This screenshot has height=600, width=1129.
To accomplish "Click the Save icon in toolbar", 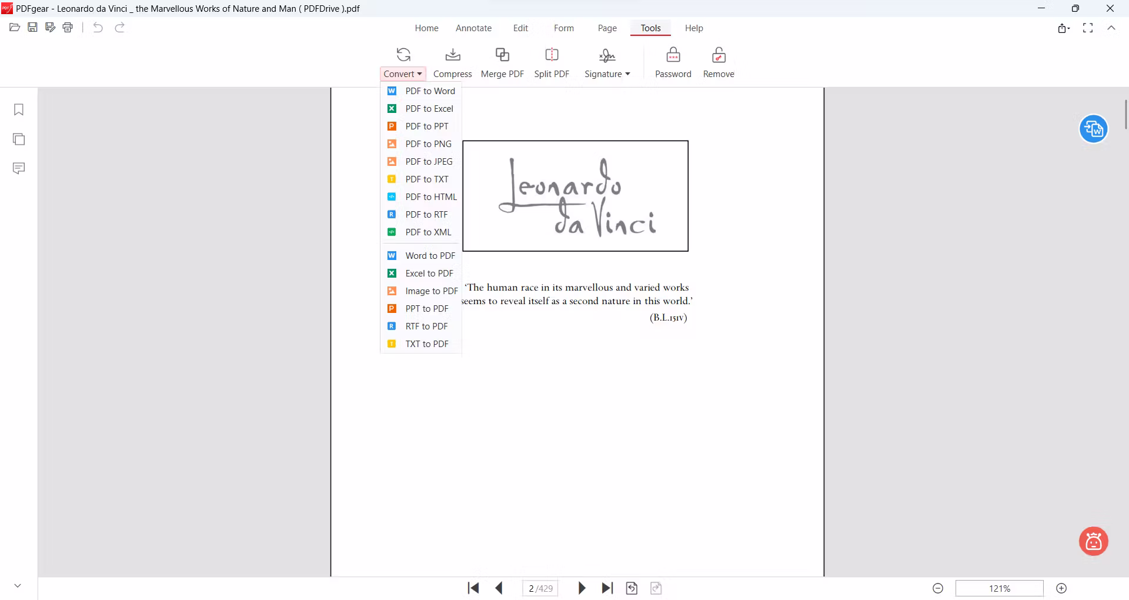I will click(x=32, y=28).
